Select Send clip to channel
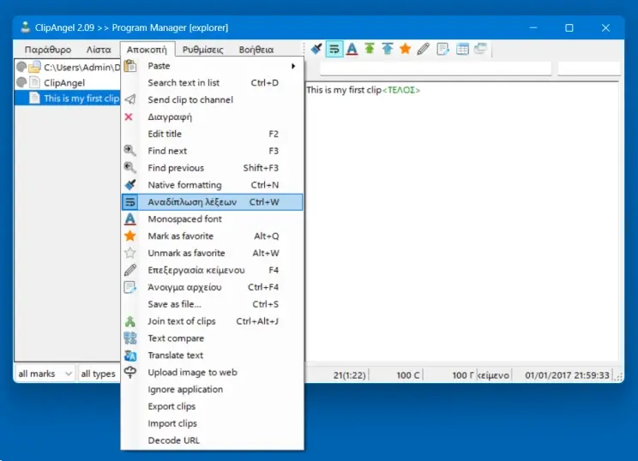 tap(213, 99)
